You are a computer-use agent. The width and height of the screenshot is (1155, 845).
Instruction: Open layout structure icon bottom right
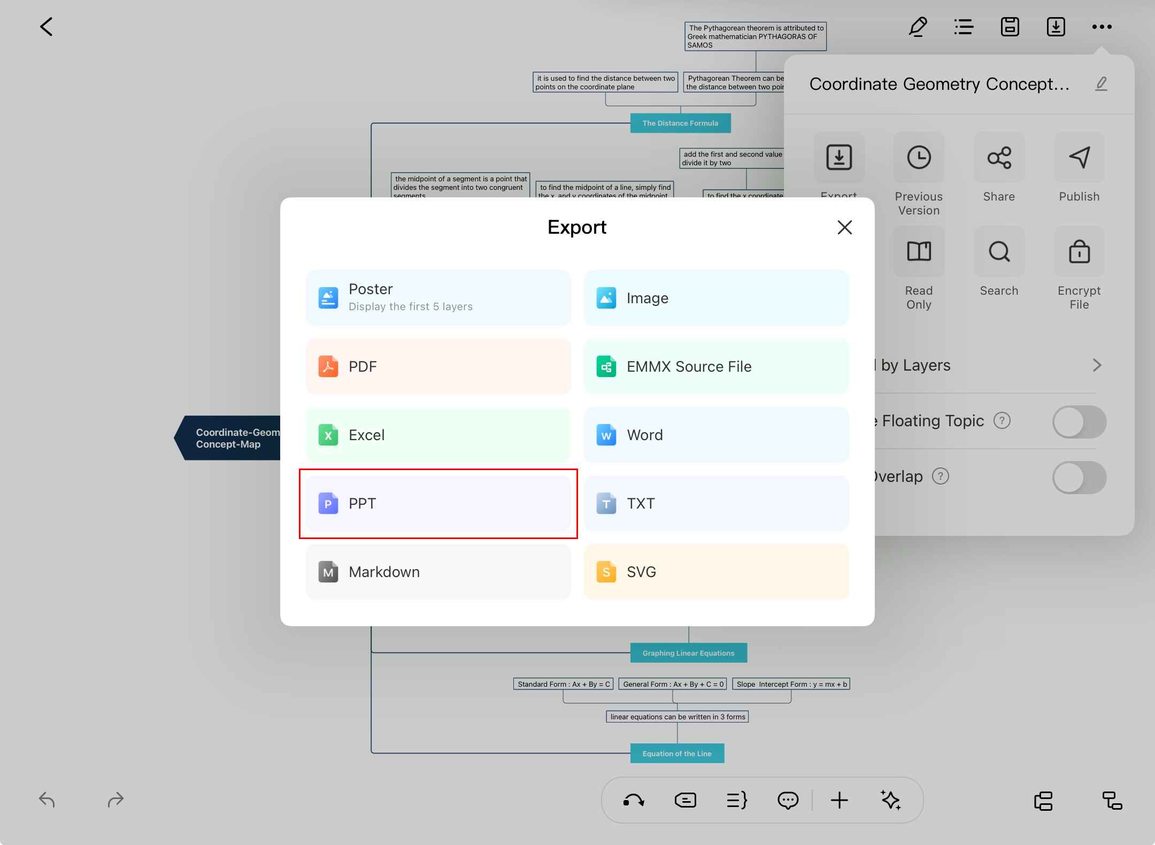(1112, 801)
